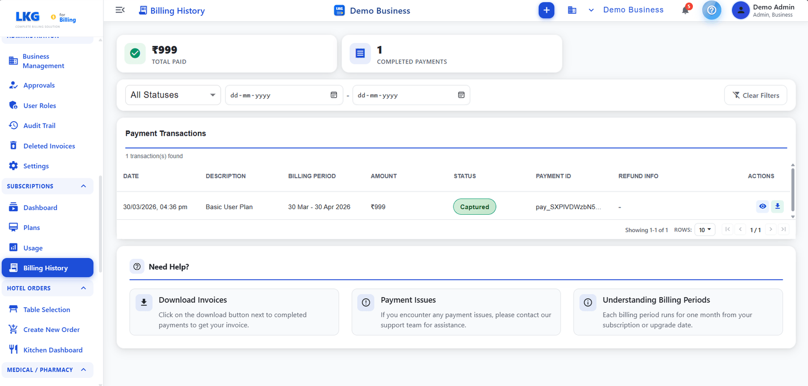Viewport: 808px width, 386px height.
Task: Click the LKG for Billing logo
Action: pyautogui.click(x=45, y=19)
